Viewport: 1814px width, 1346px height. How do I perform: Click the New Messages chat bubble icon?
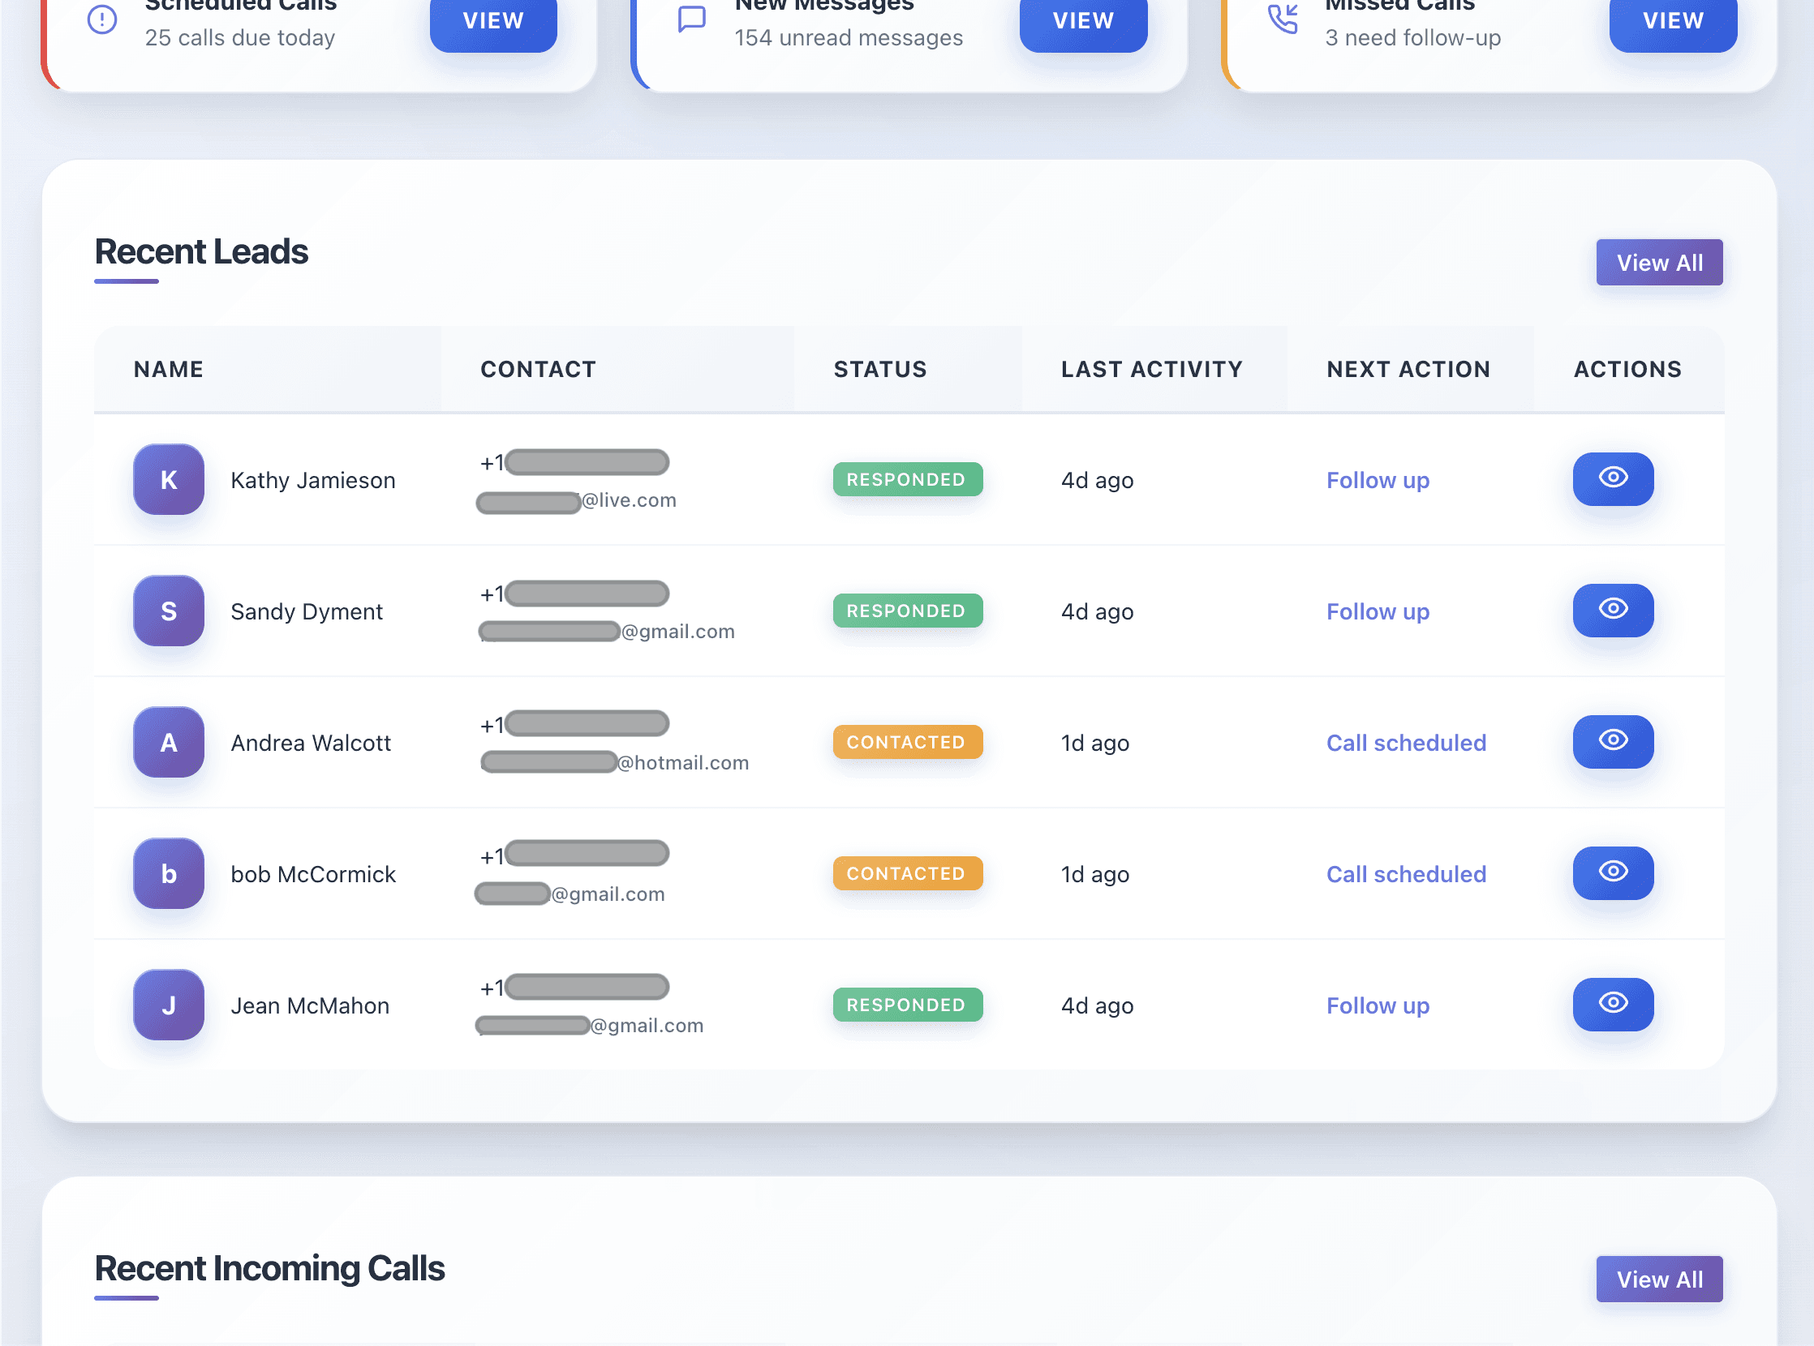click(691, 19)
